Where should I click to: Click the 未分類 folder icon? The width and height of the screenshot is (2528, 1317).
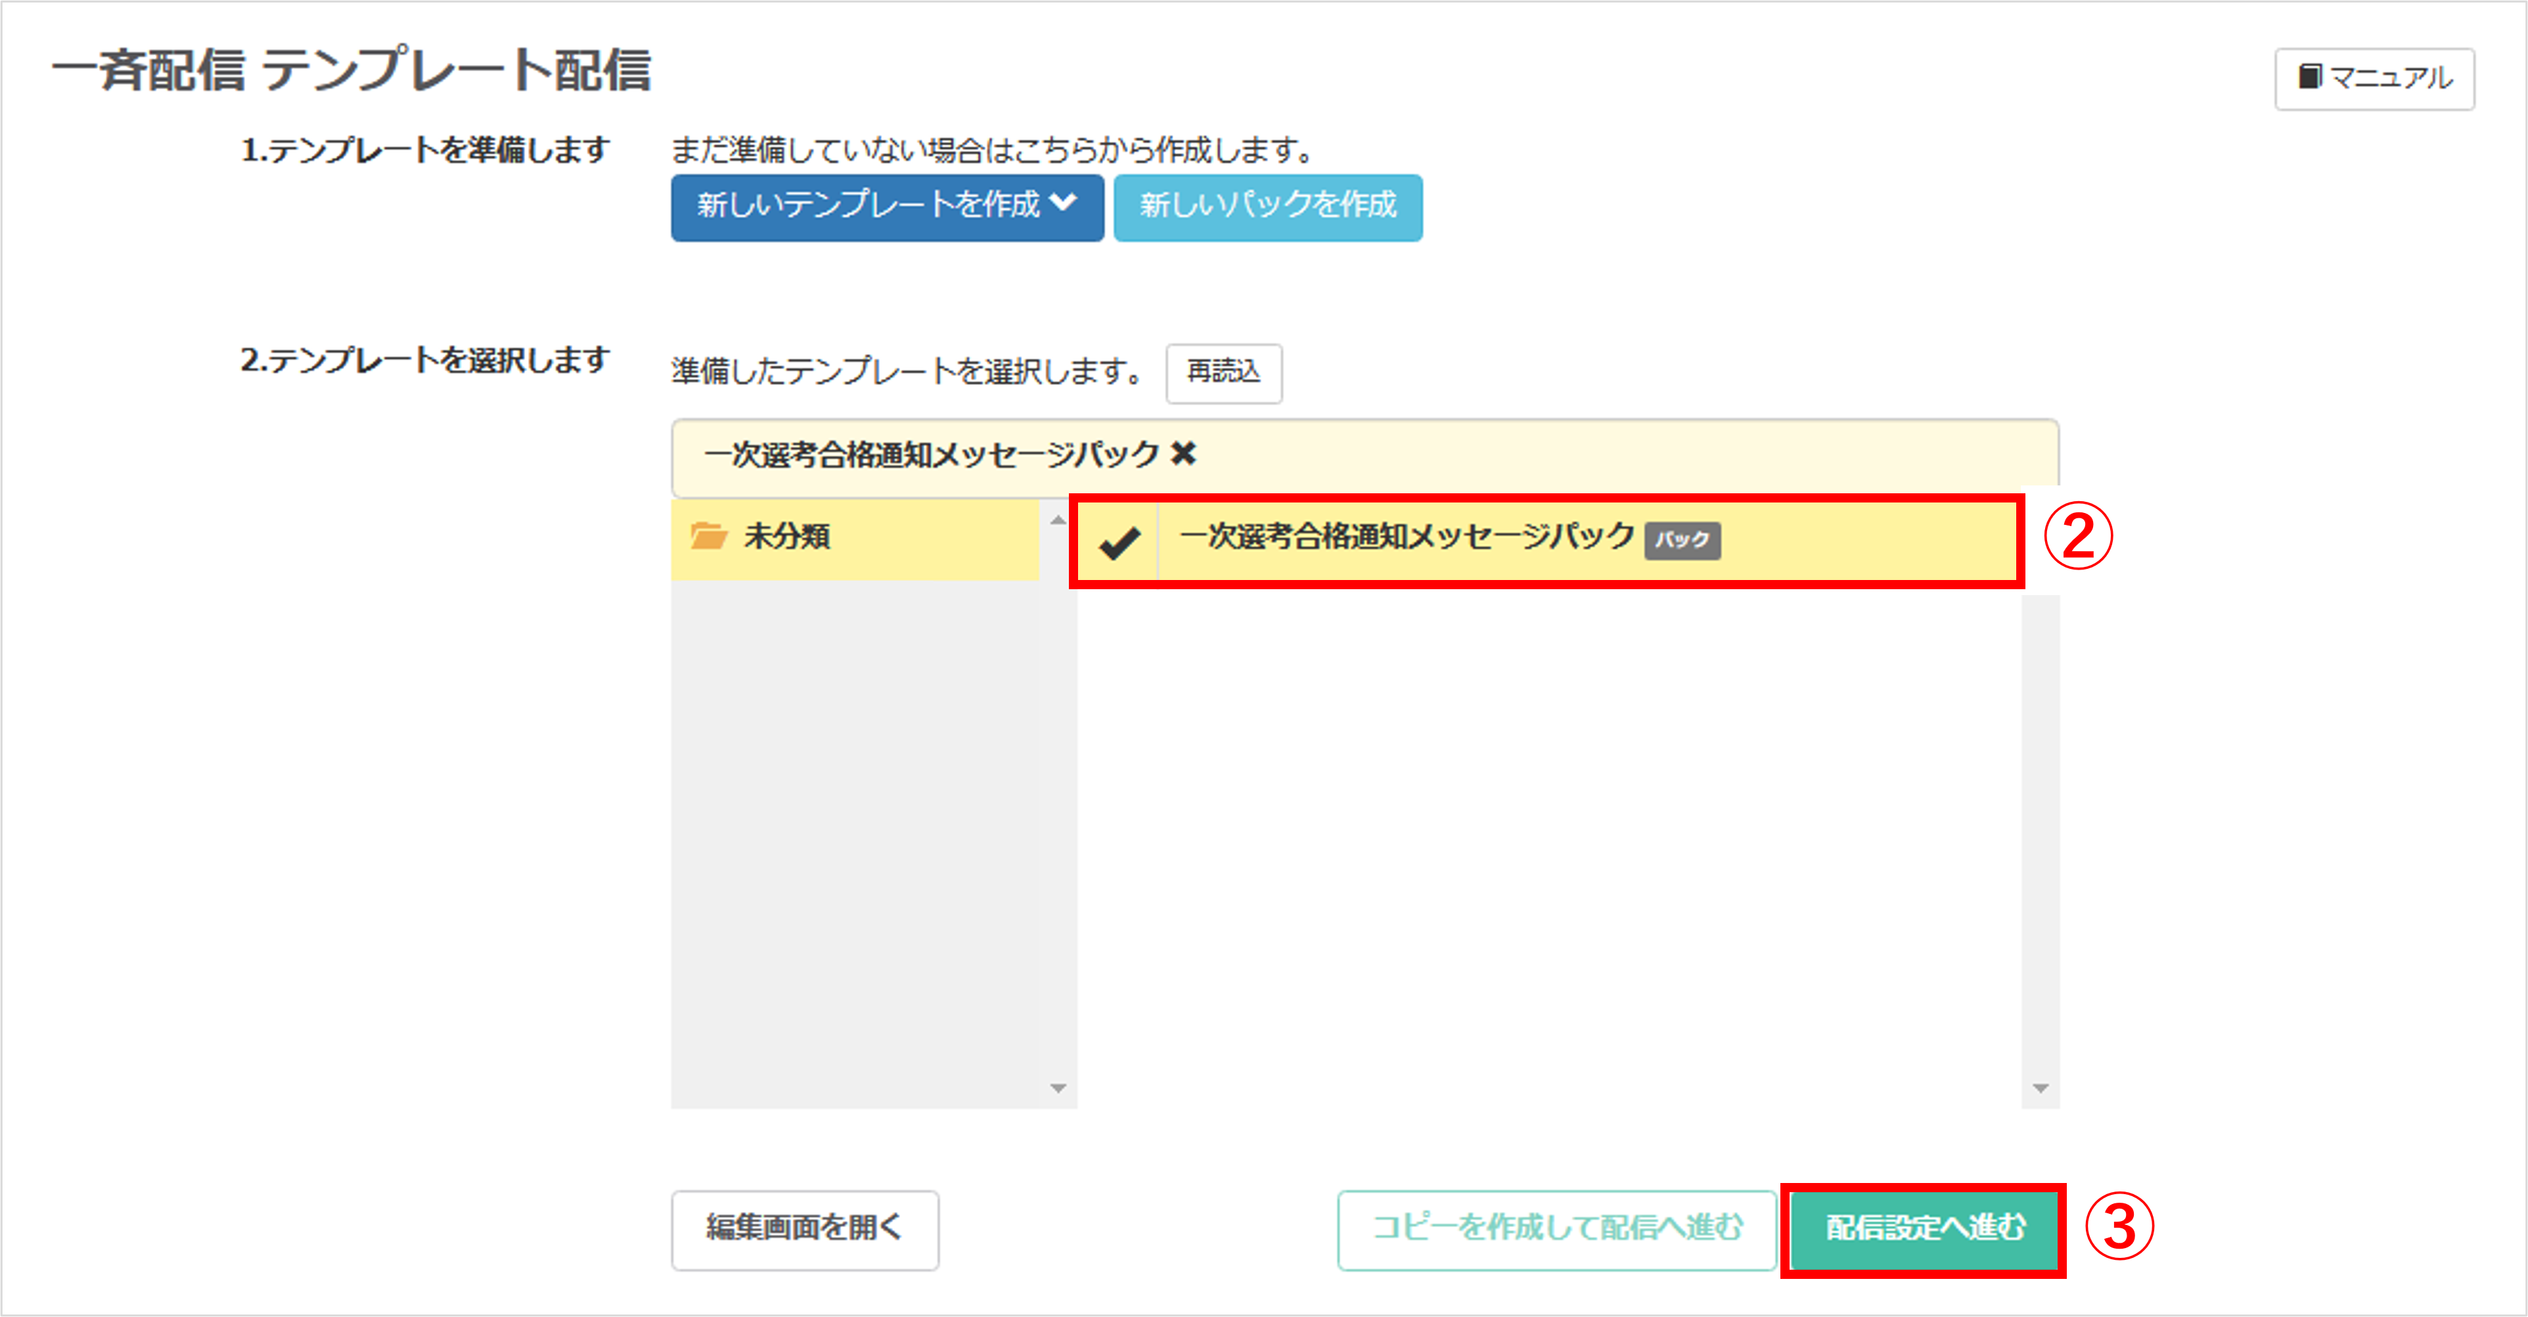pos(709,536)
